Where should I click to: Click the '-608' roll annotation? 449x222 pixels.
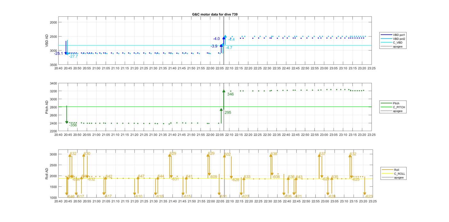[276, 177]
